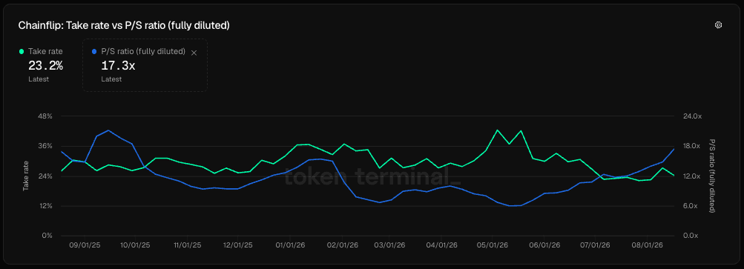Click the Latest caption under 17.3x
Screen dimensions: 744x269
click(111, 79)
